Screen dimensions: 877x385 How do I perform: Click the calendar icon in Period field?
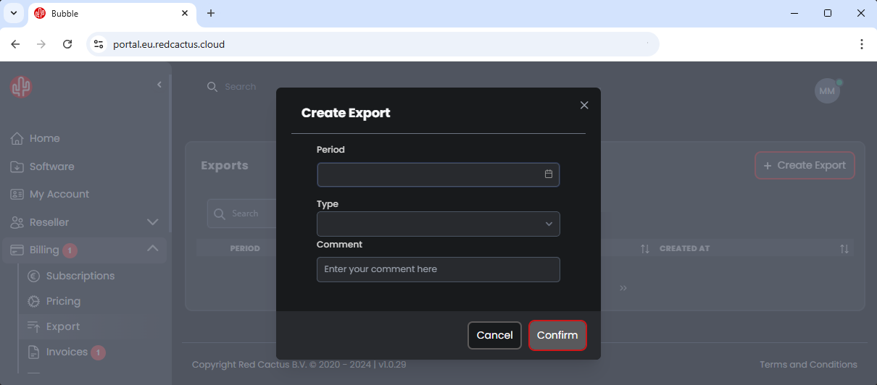[x=549, y=174]
